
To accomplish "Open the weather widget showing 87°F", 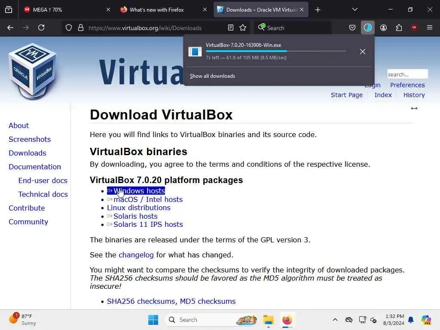I will click(22, 320).
